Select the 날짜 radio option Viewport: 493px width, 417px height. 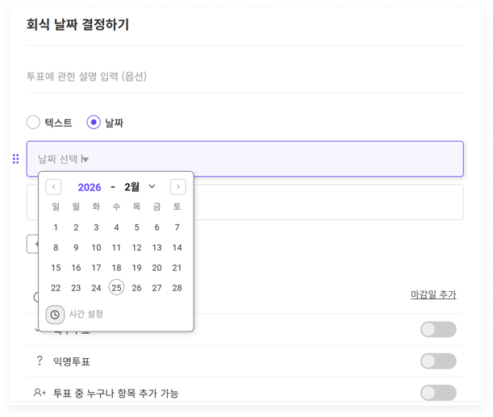(94, 123)
